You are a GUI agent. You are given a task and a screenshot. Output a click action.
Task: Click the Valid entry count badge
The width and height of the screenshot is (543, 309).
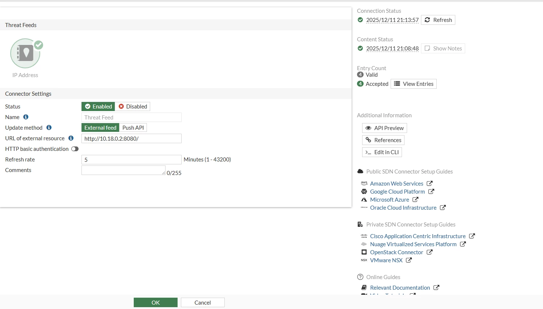pyautogui.click(x=360, y=75)
